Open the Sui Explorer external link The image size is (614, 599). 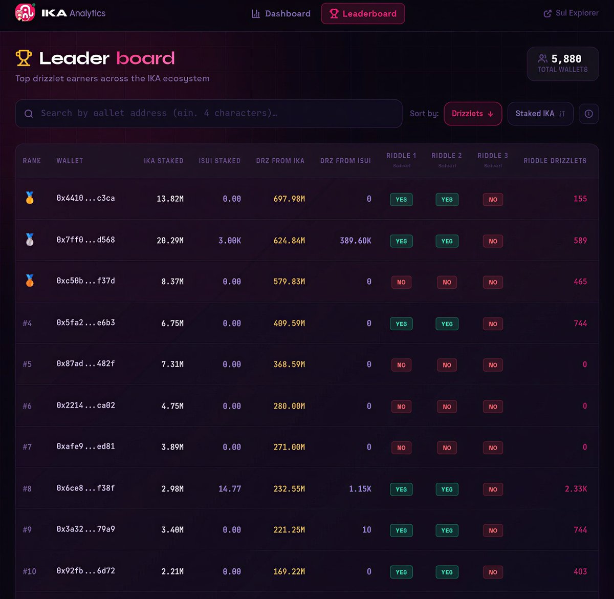[x=571, y=13]
